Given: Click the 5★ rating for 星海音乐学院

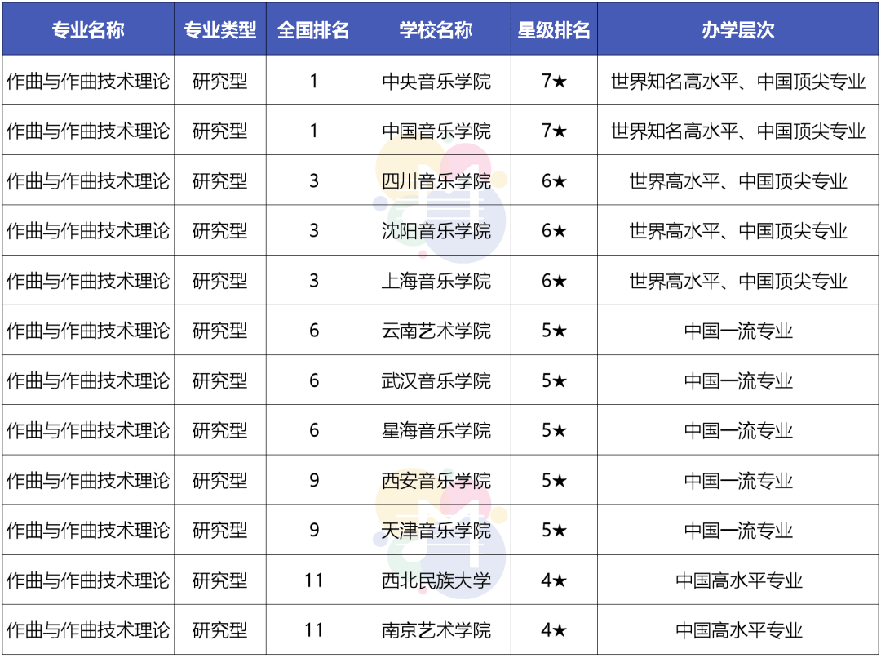Looking at the screenshot, I should [x=554, y=430].
